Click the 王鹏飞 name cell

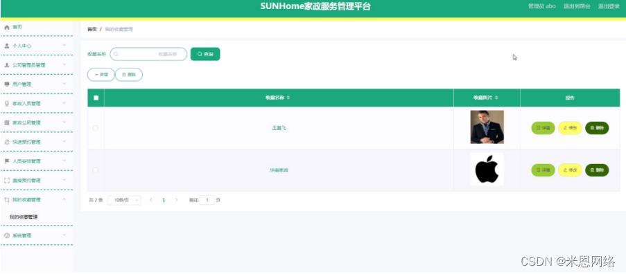279,128
